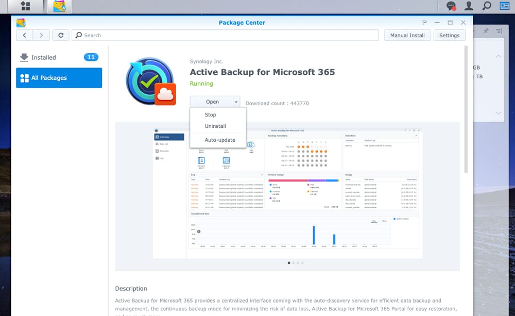
Task: Select the third screenshot carousel dot
Action: 298,263
